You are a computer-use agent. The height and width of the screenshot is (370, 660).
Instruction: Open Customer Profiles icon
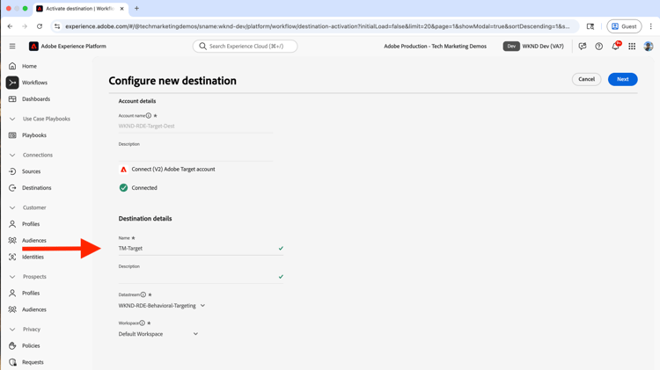point(12,224)
